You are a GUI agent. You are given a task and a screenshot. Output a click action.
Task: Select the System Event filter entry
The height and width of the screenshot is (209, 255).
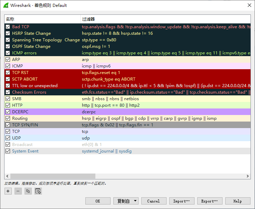(x=106, y=151)
